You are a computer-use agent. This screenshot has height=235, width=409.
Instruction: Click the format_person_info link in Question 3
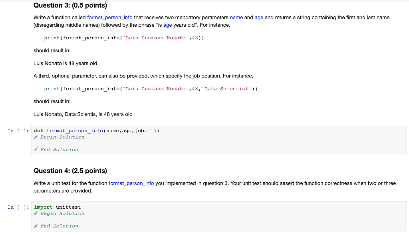click(x=110, y=18)
